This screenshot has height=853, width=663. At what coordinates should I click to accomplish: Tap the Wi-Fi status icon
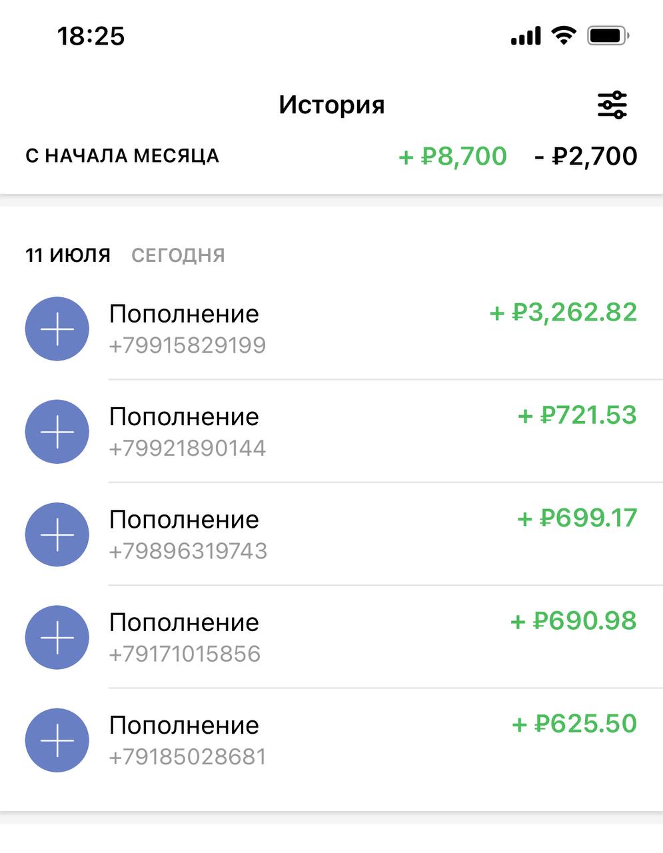point(564,35)
